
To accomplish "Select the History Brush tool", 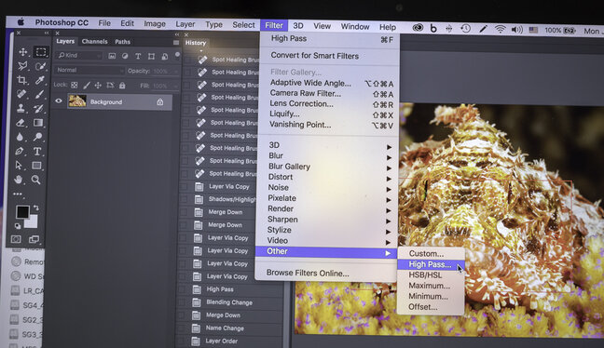I will point(38,109).
